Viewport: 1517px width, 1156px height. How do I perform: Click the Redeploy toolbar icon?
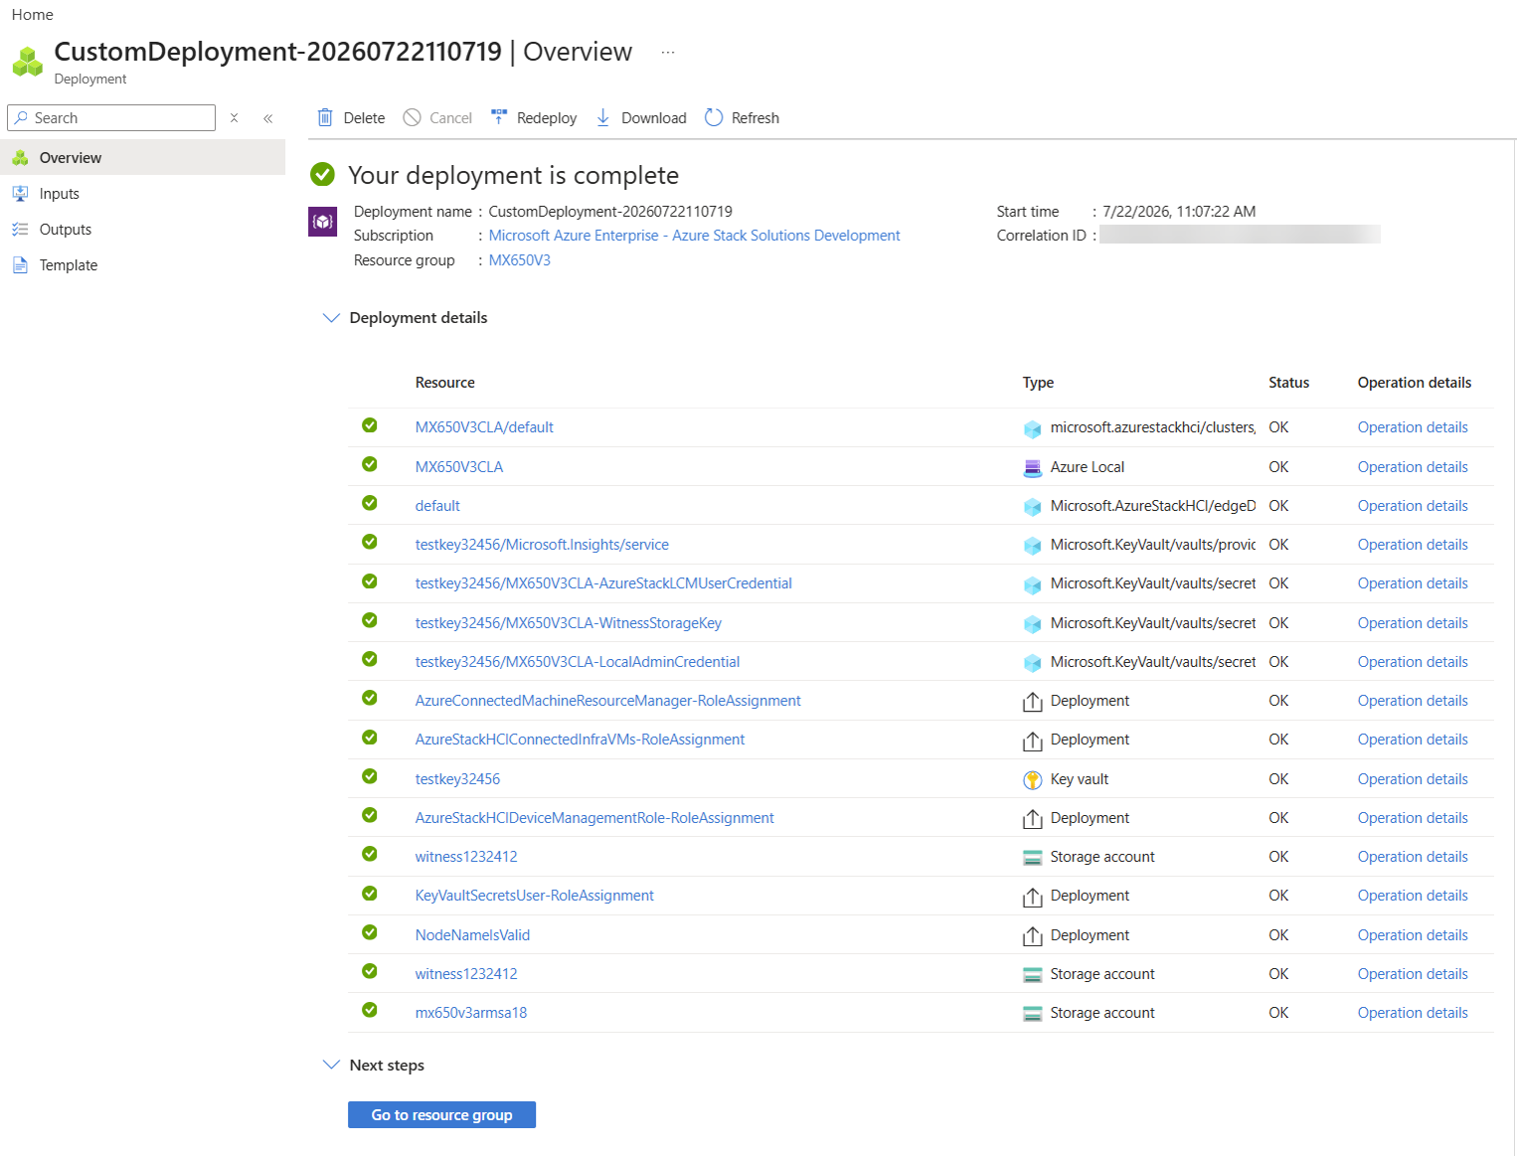[x=499, y=117]
